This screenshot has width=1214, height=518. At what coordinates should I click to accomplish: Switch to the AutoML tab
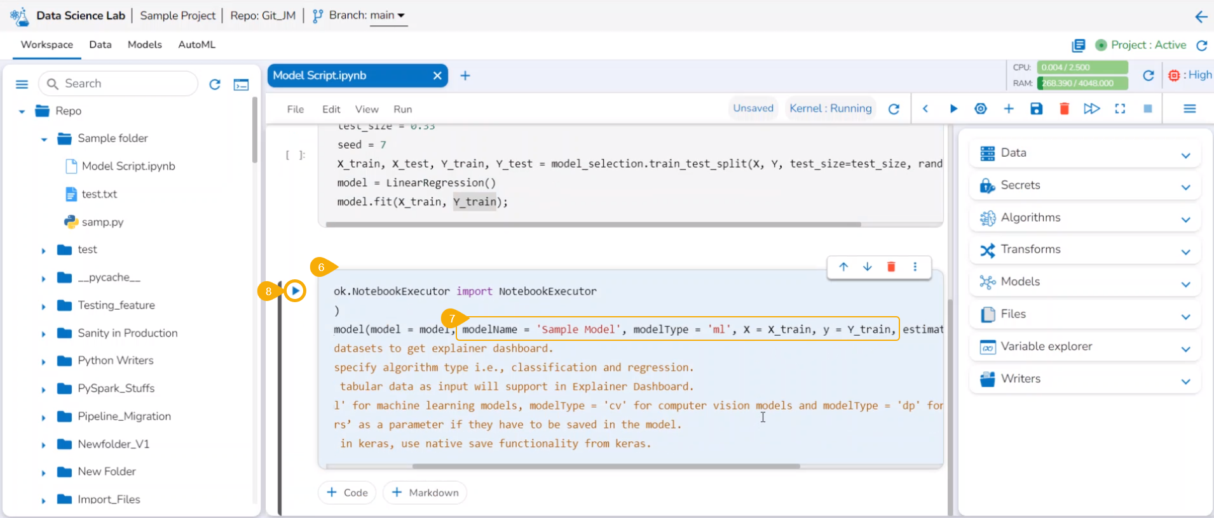pos(196,44)
